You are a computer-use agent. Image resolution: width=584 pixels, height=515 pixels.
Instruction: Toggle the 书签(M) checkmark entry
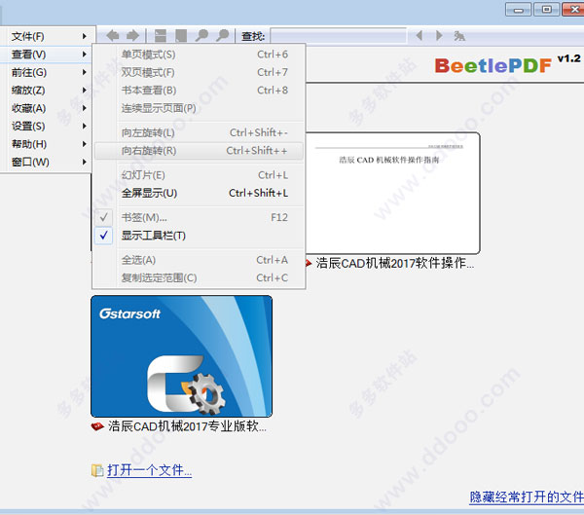pos(199,217)
